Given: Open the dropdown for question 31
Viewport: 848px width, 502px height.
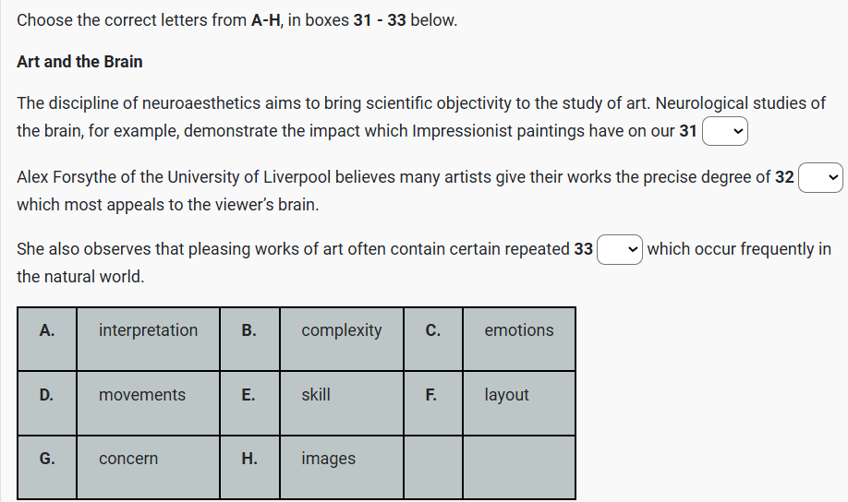Looking at the screenshot, I should (725, 131).
